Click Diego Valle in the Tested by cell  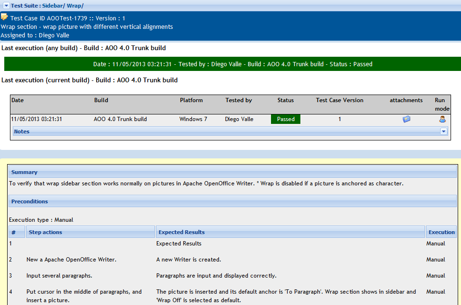click(239, 119)
